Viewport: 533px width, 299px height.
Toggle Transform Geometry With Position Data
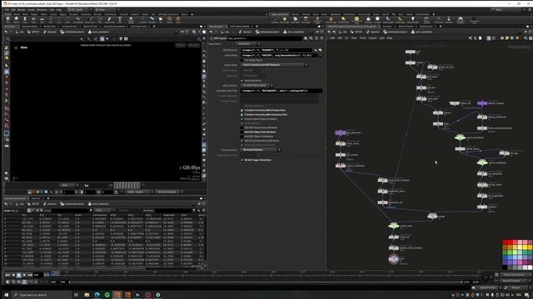(242, 110)
